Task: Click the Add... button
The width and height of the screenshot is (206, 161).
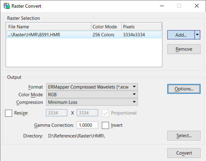Action: click(181, 35)
